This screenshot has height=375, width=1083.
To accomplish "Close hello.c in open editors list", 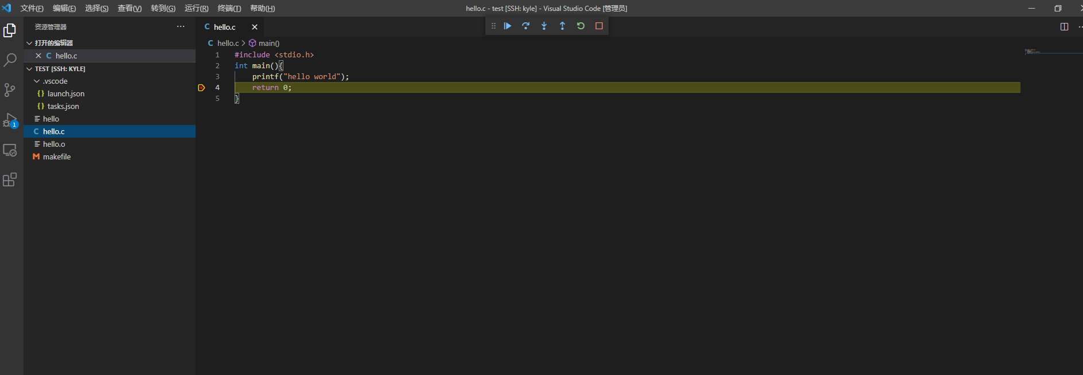I will [x=38, y=56].
